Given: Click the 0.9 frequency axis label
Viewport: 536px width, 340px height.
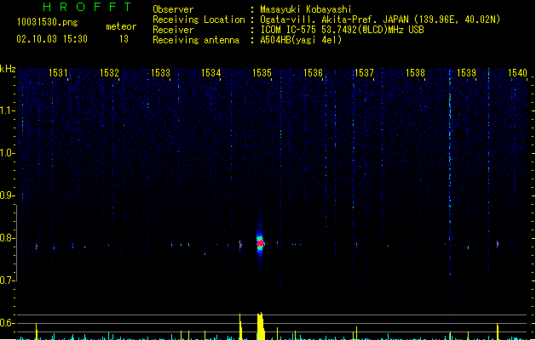Looking at the screenshot, I should [8, 195].
